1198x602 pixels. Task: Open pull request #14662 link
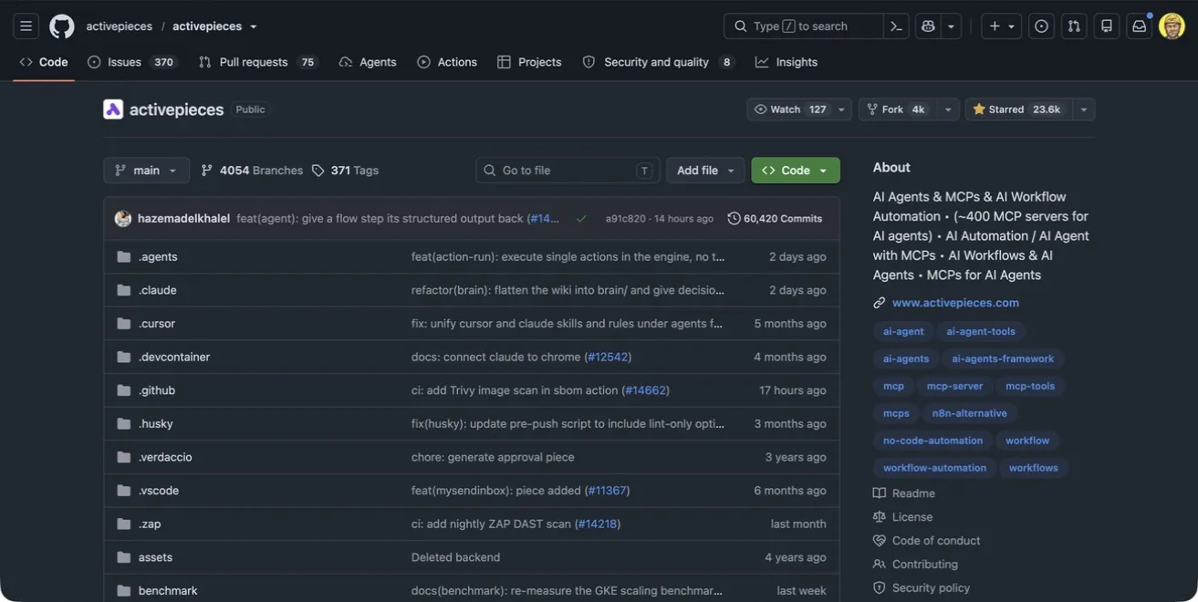coord(645,390)
